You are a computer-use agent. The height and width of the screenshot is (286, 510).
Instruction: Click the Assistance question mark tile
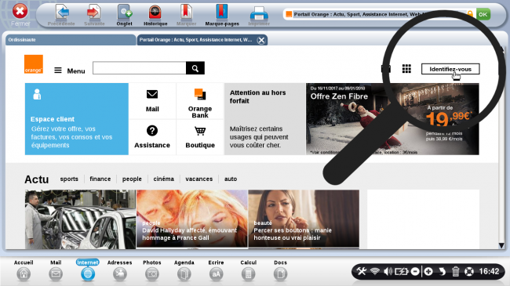pyautogui.click(x=152, y=137)
